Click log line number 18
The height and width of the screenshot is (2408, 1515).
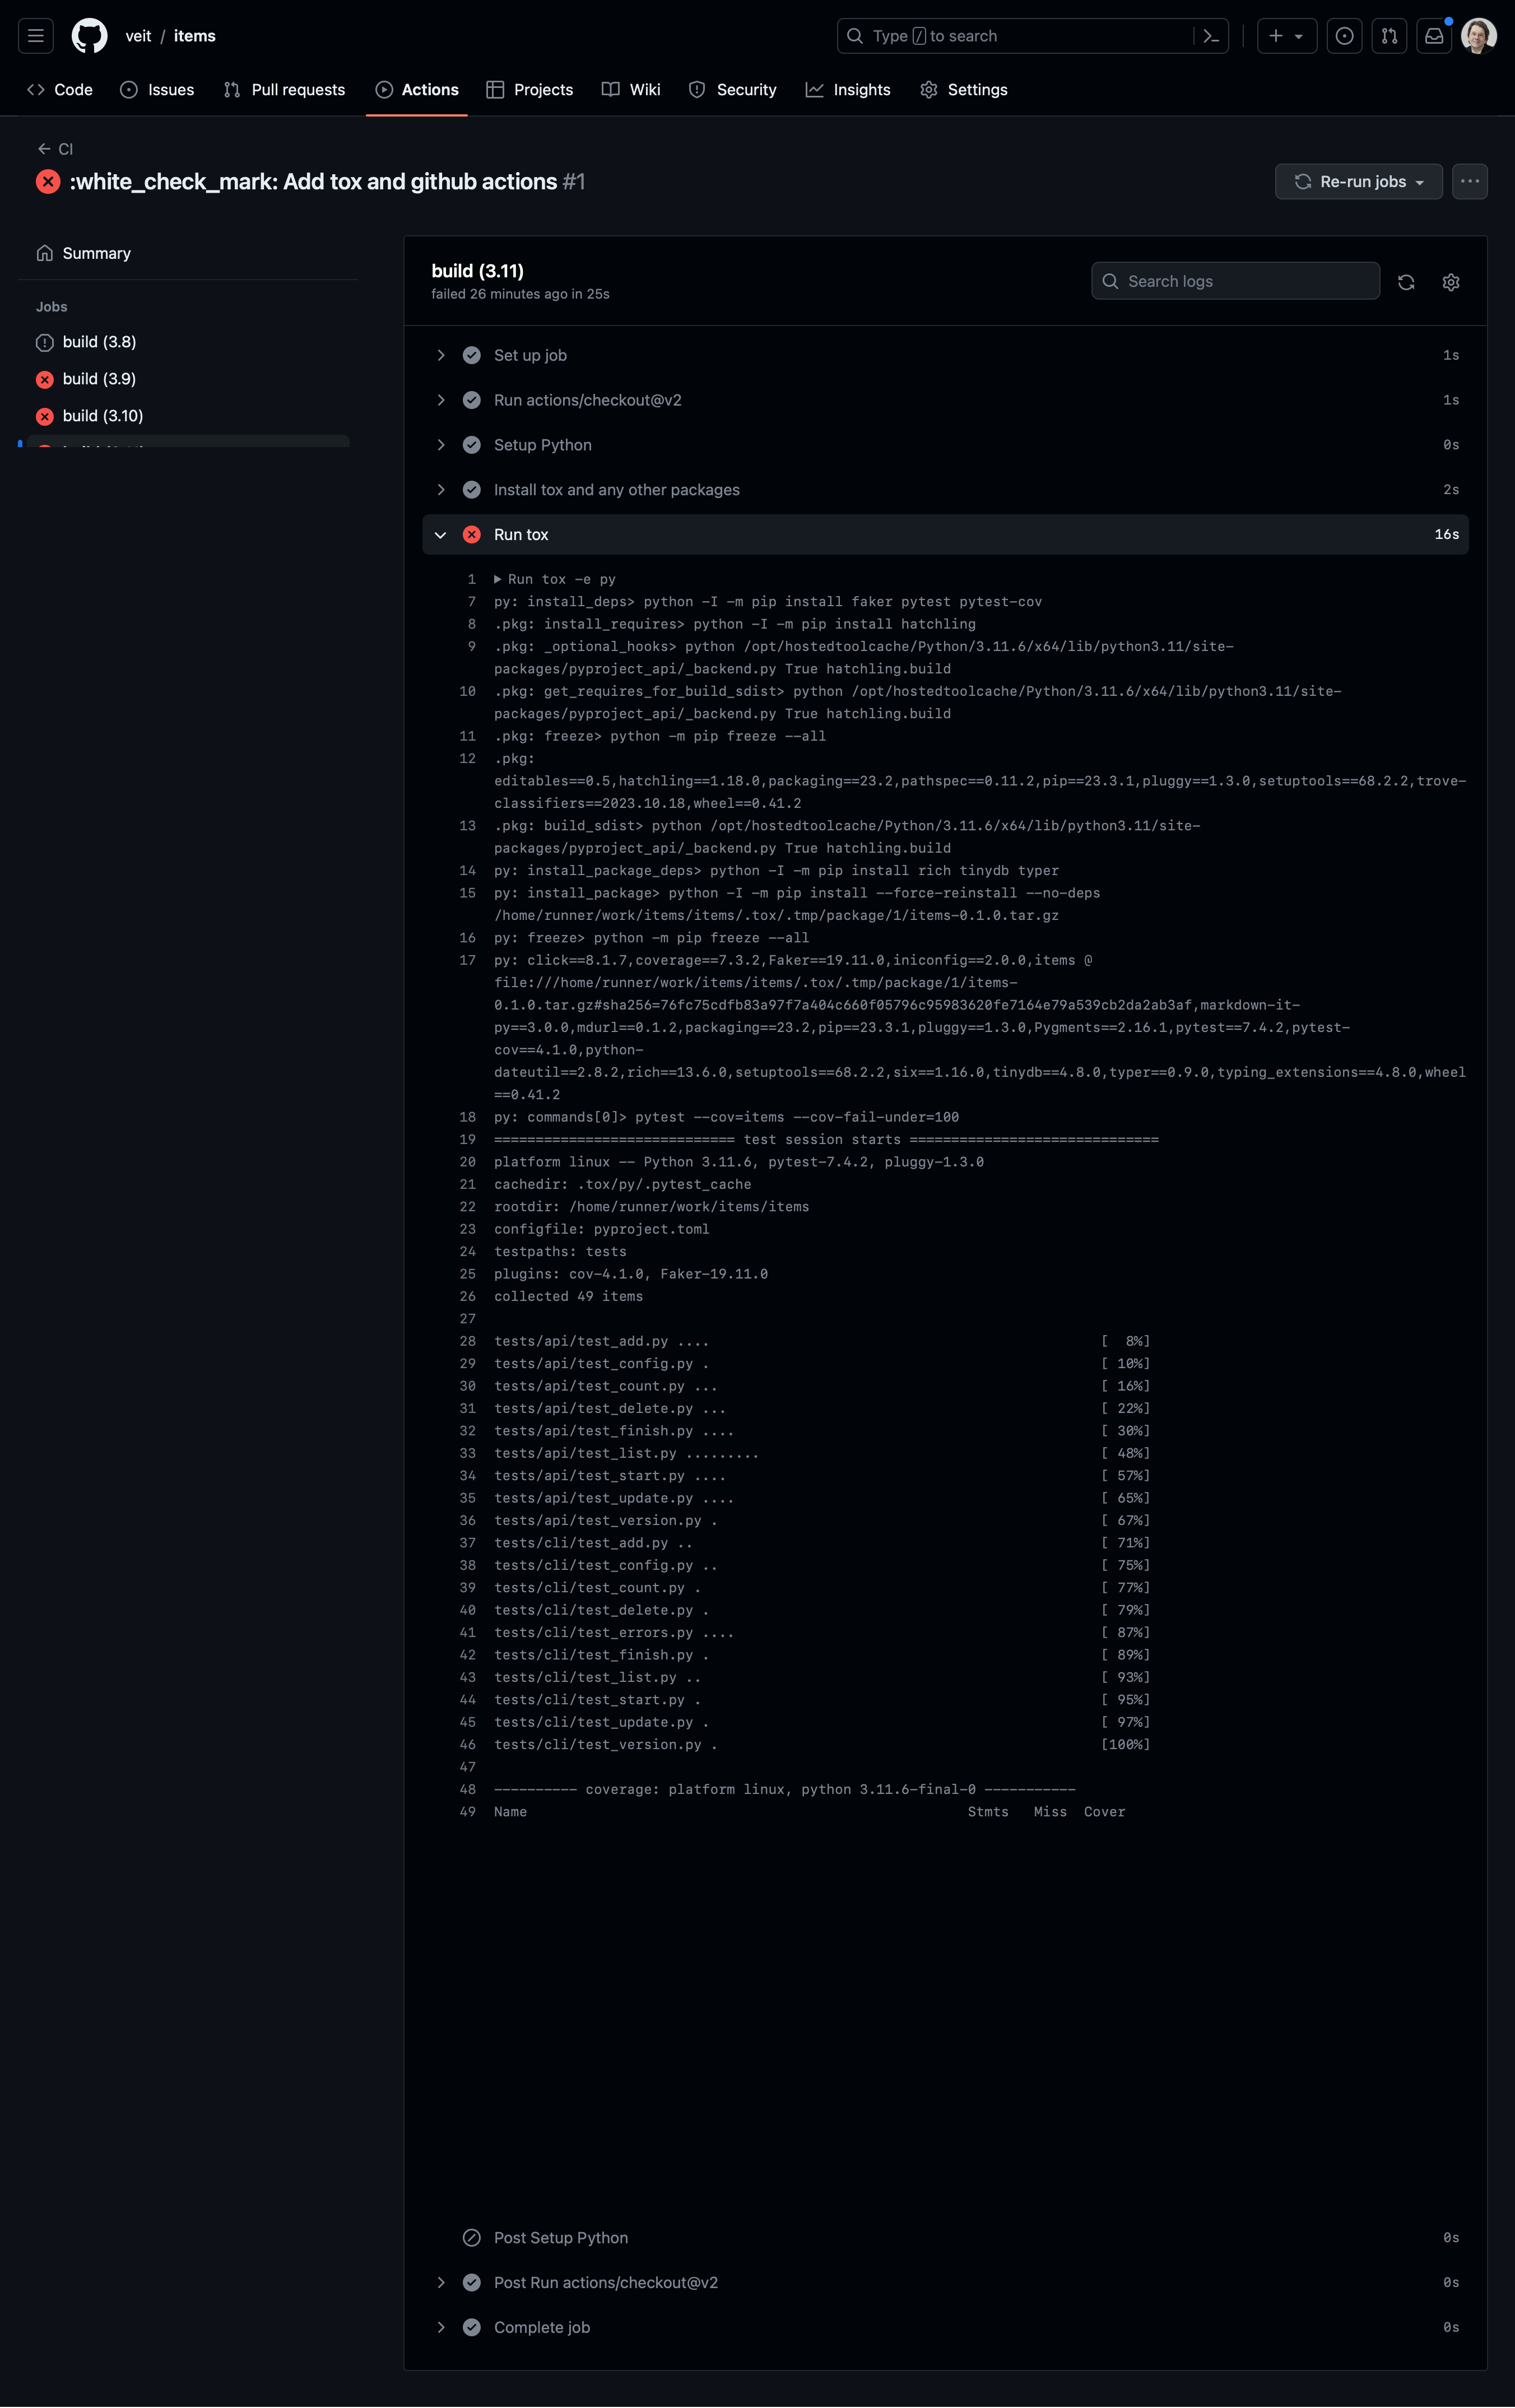467,1117
